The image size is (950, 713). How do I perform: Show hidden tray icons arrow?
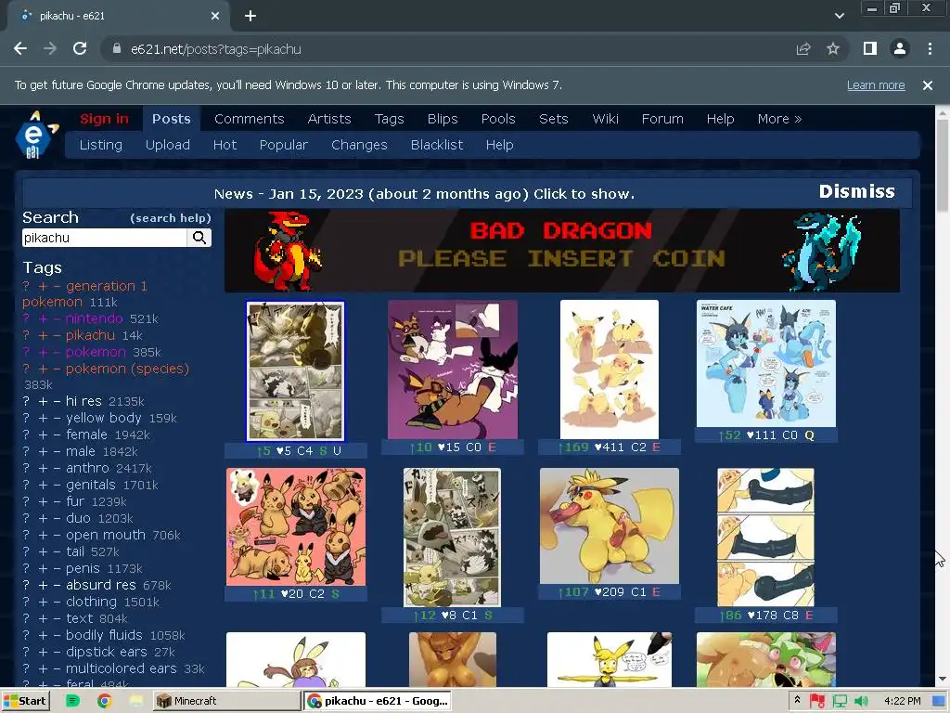(797, 700)
